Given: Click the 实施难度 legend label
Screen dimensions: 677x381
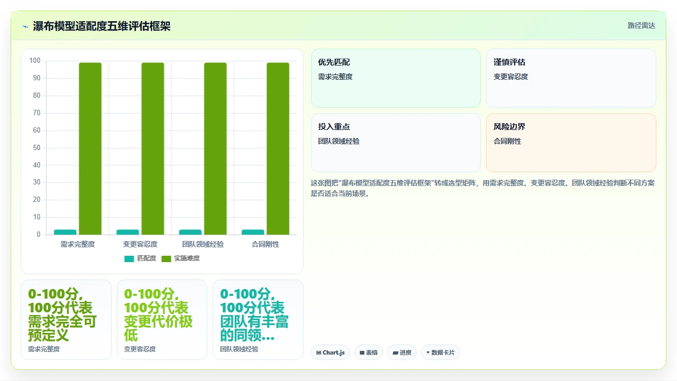Looking at the screenshot, I should pyautogui.click(x=187, y=258).
